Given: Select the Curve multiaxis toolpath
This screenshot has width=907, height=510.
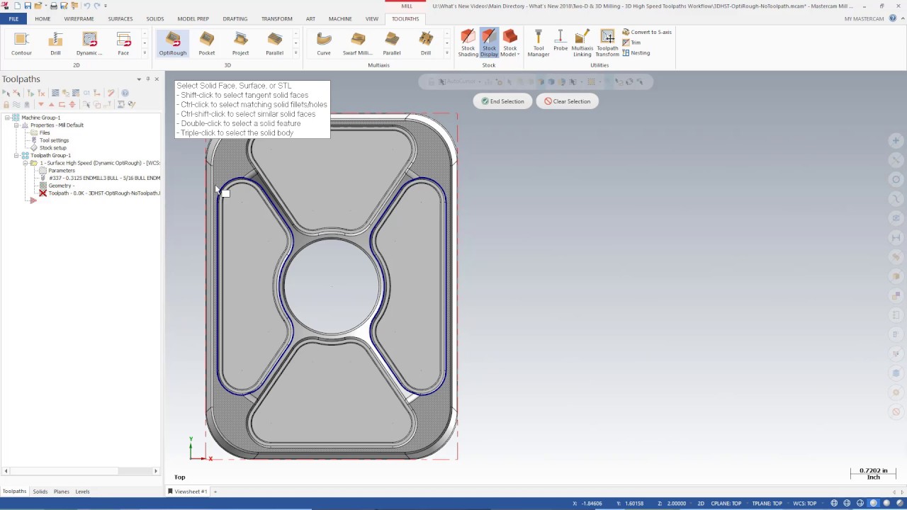Looking at the screenshot, I should pyautogui.click(x=324, y=43).
